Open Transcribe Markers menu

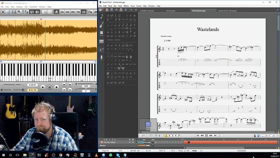19,7
